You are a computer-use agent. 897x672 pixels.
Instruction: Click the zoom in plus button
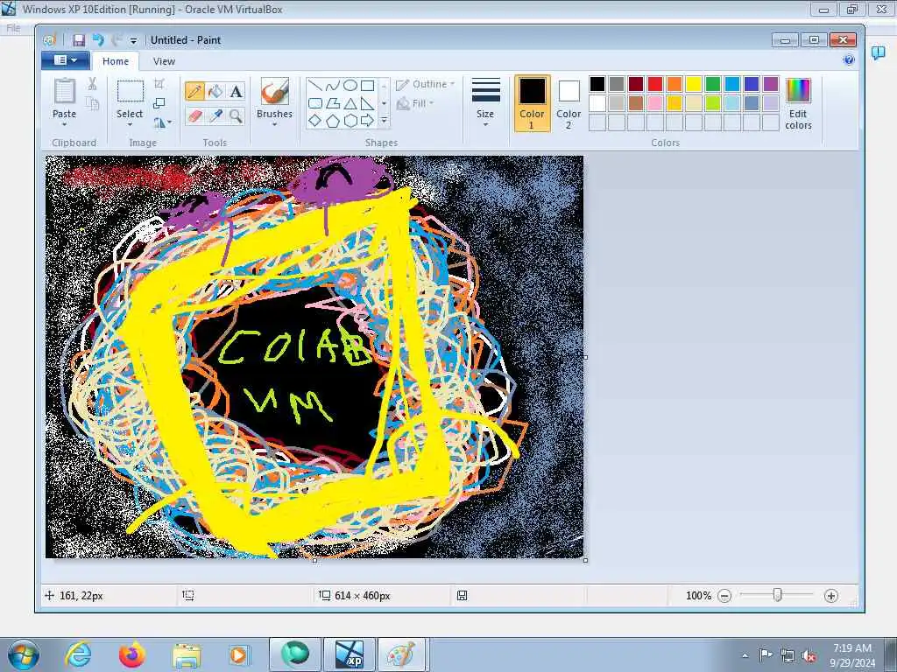pos(831,596)
